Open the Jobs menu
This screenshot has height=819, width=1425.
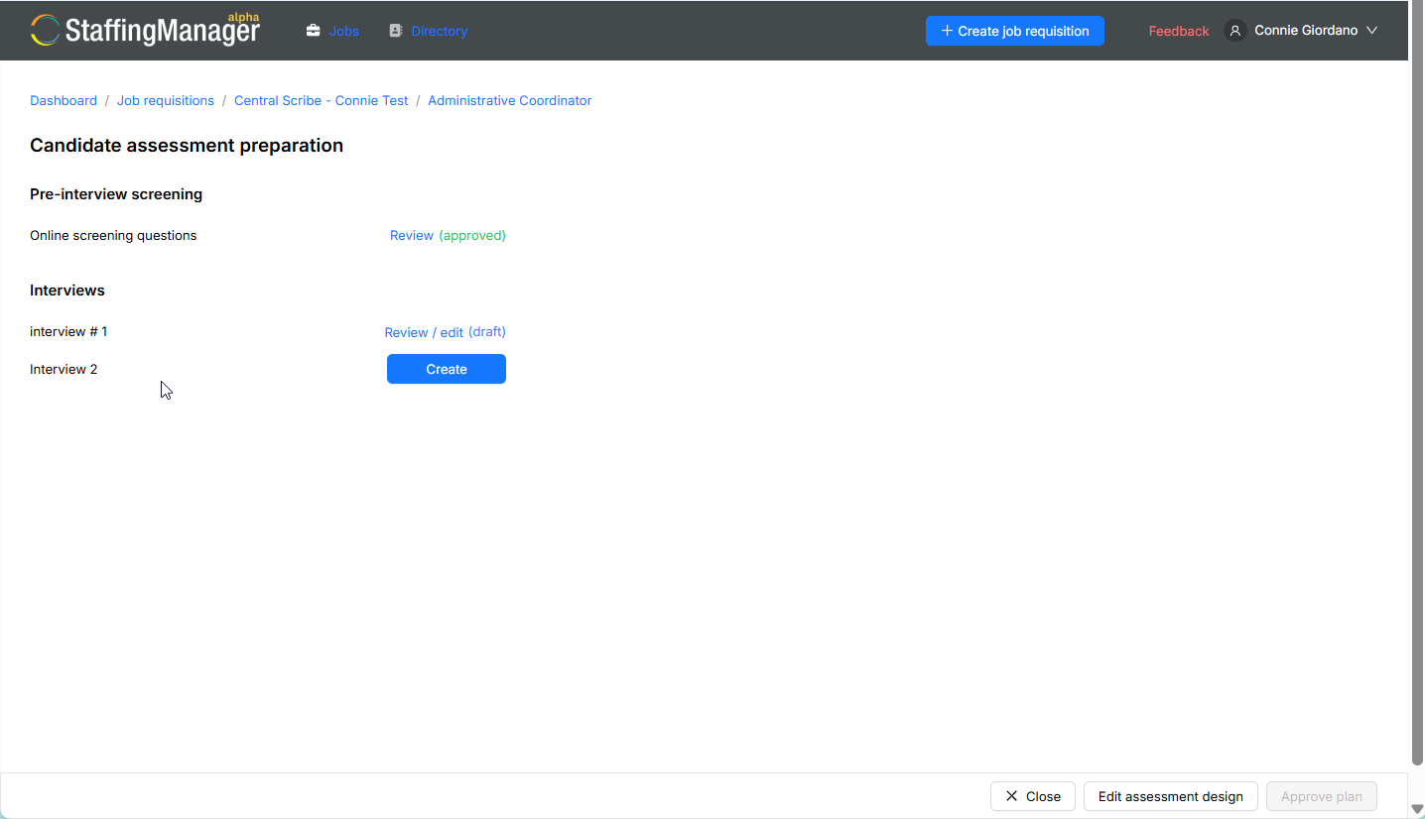pos(344,31)
